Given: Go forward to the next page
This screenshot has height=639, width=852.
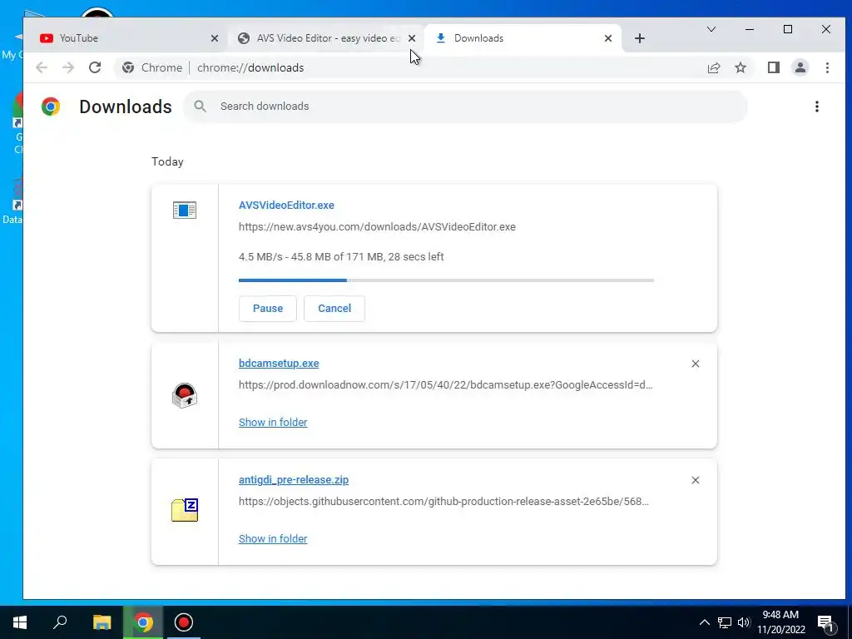Looking at the screenshot, I should click(68, 67).
